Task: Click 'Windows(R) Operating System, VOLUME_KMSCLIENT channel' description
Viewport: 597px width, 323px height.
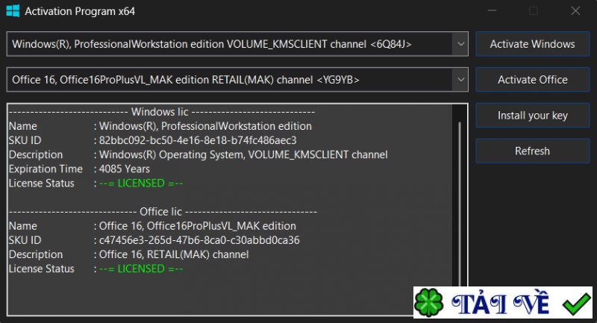Action: [x=243, y=155]
